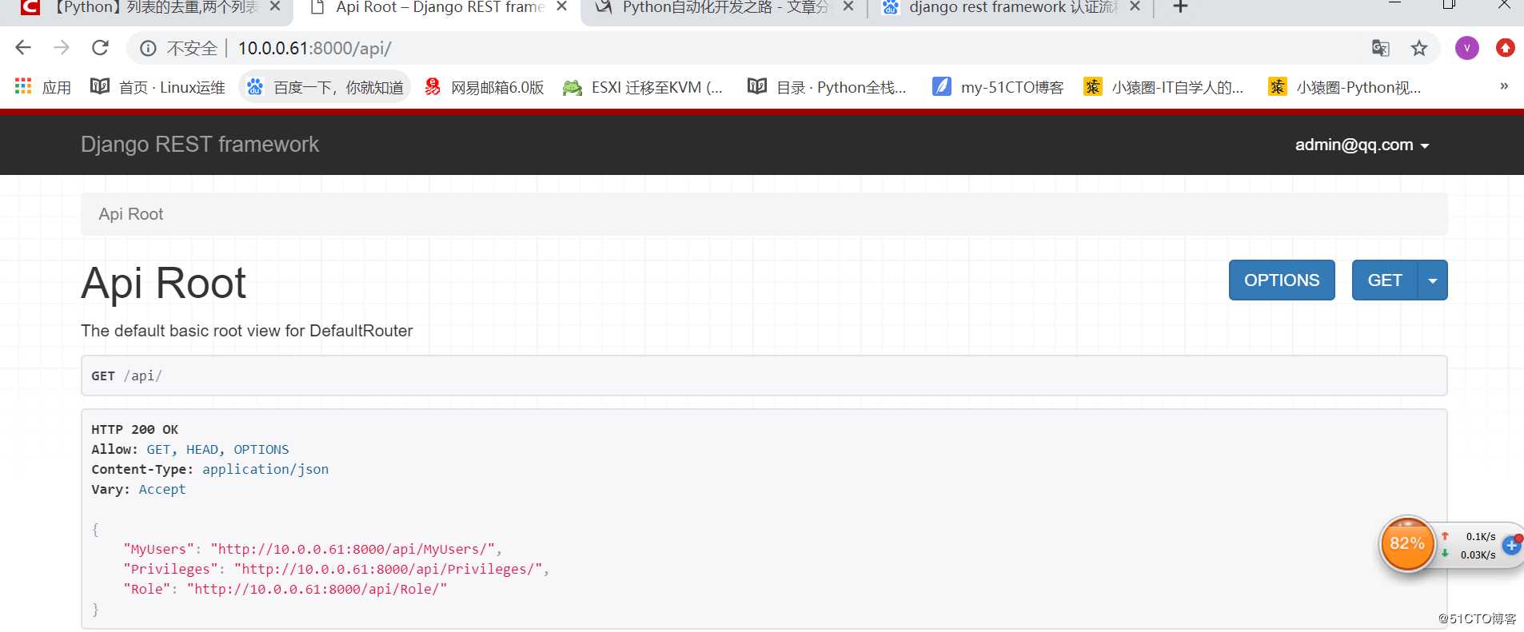
Task: Close the Python自动化开发之路 tab
Action: click(x=848, y=6)
